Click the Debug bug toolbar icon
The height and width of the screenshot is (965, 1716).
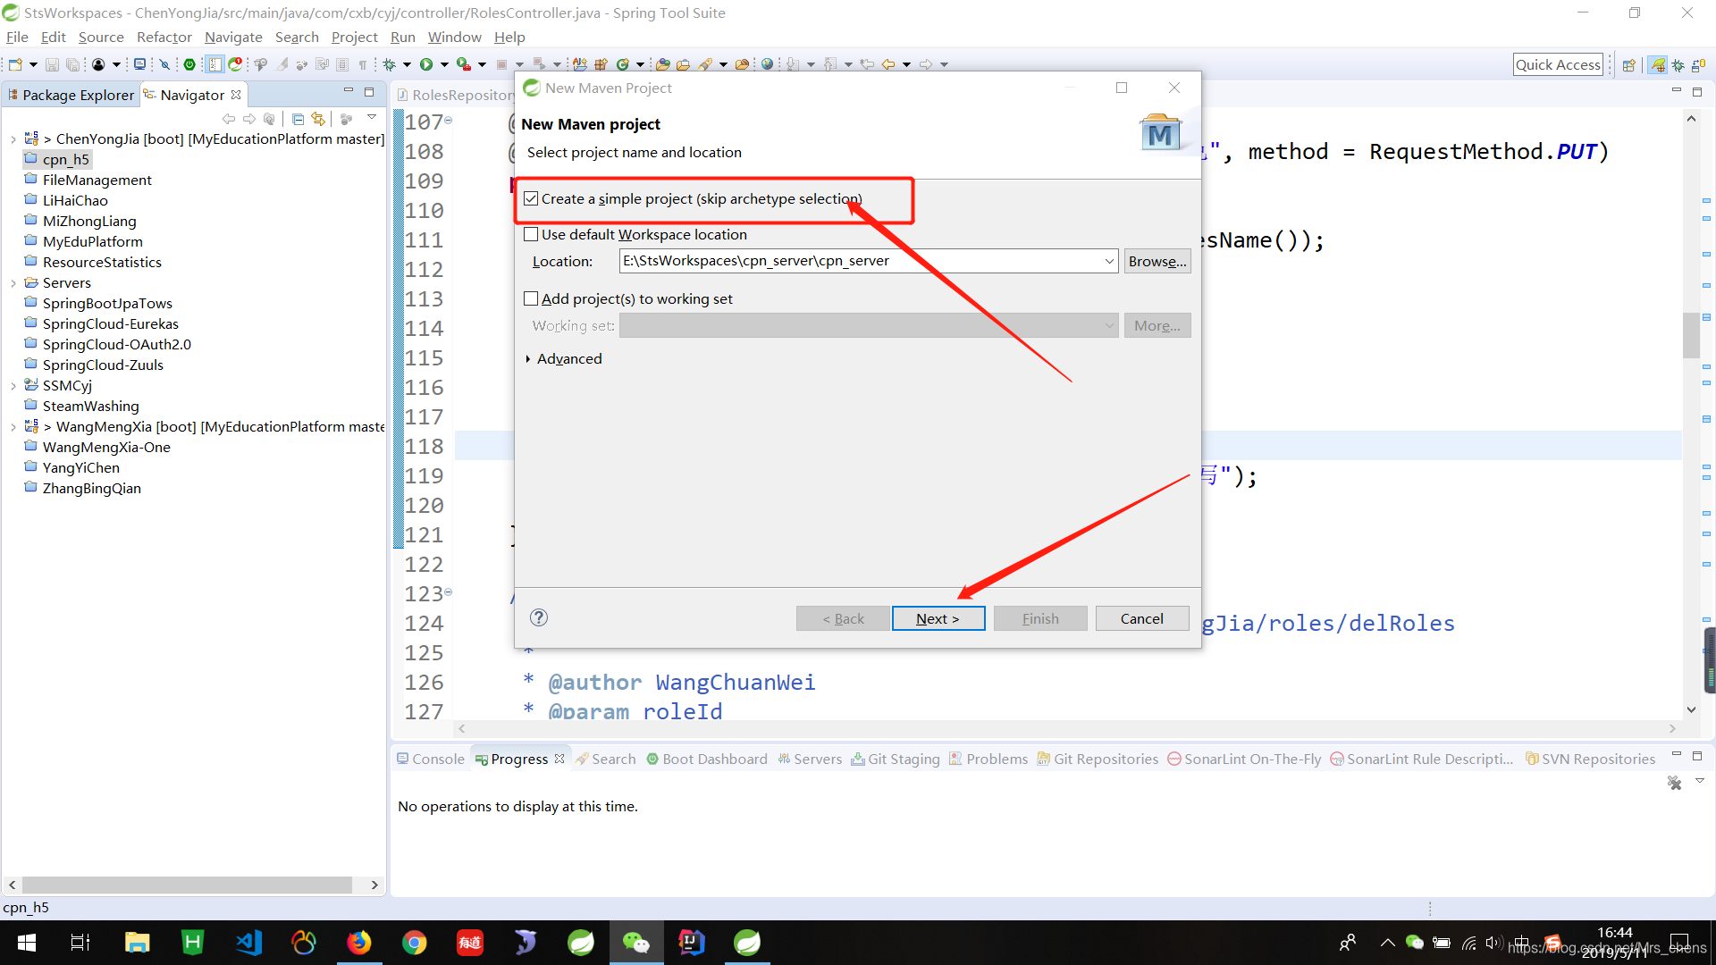point(390,64)
